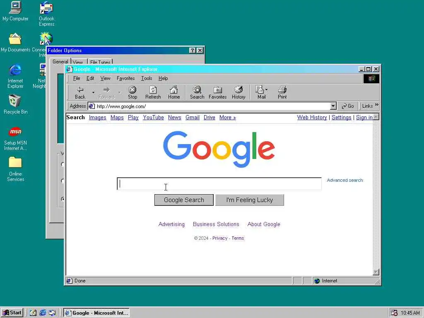Open the Gmail link
This screenshot has height=318, width=424.
pos(193,117)
